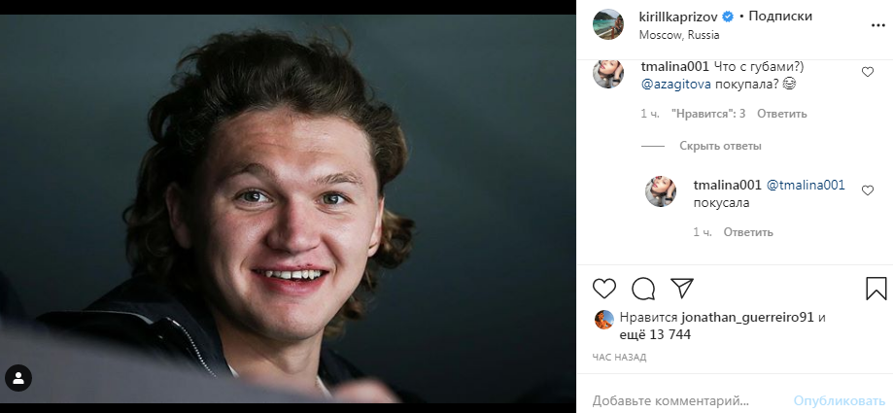Save post with bookmark icon

876,289
